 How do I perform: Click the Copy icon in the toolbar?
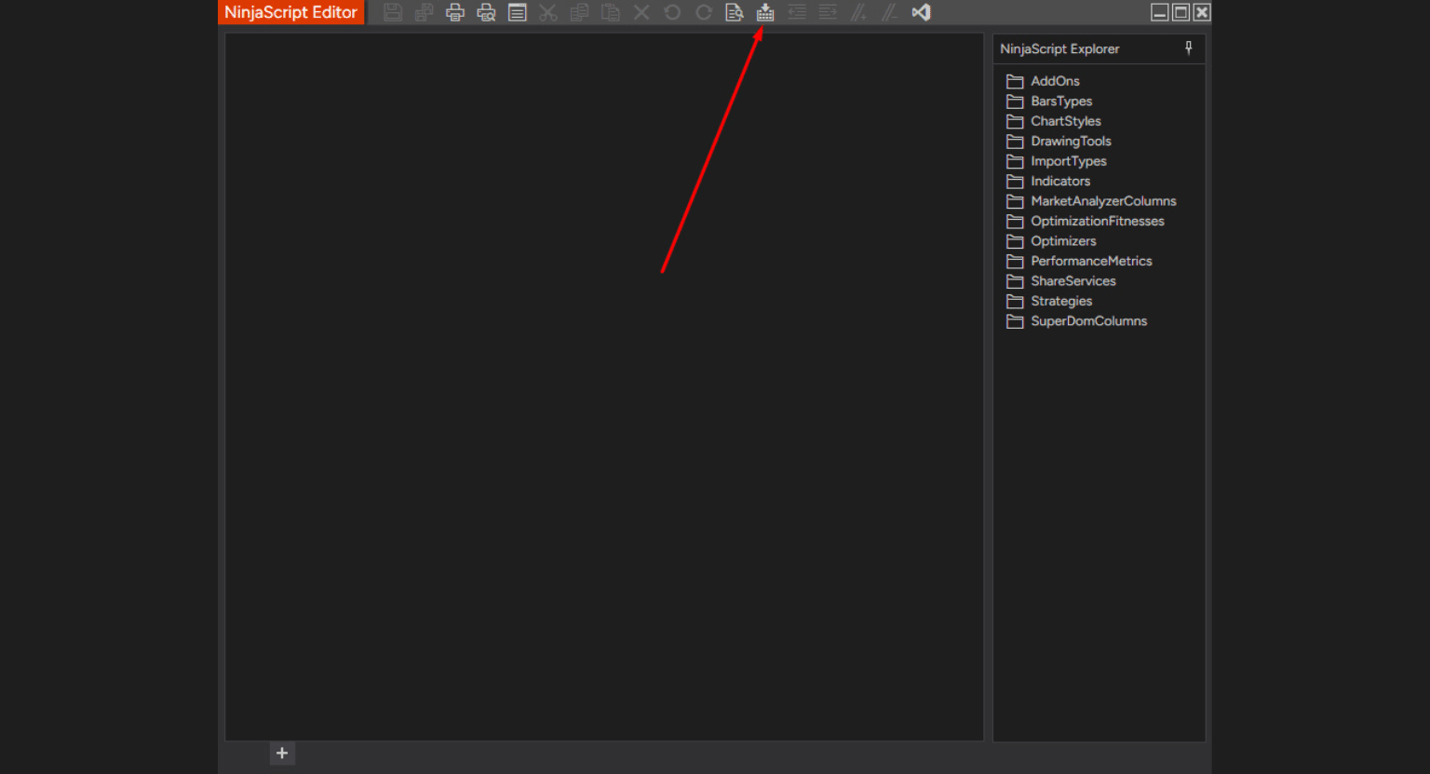tap(579, 12)
